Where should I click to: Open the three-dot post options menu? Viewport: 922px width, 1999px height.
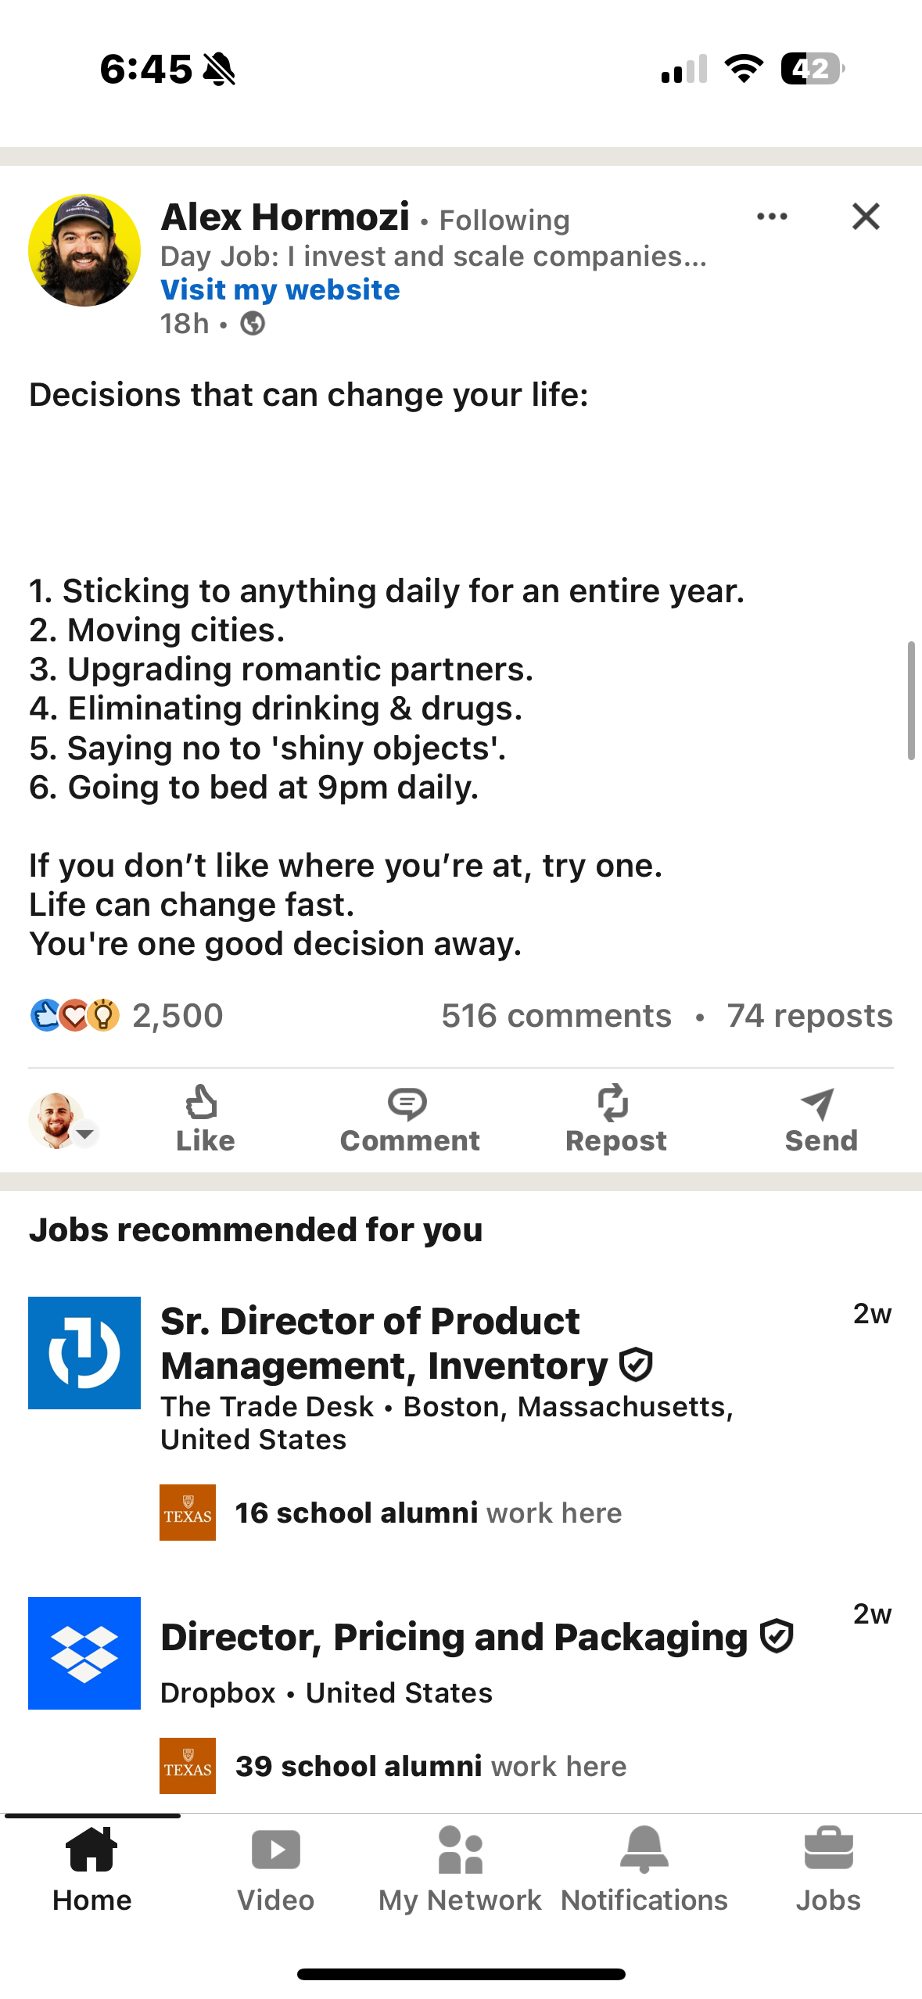pos(772,217)
